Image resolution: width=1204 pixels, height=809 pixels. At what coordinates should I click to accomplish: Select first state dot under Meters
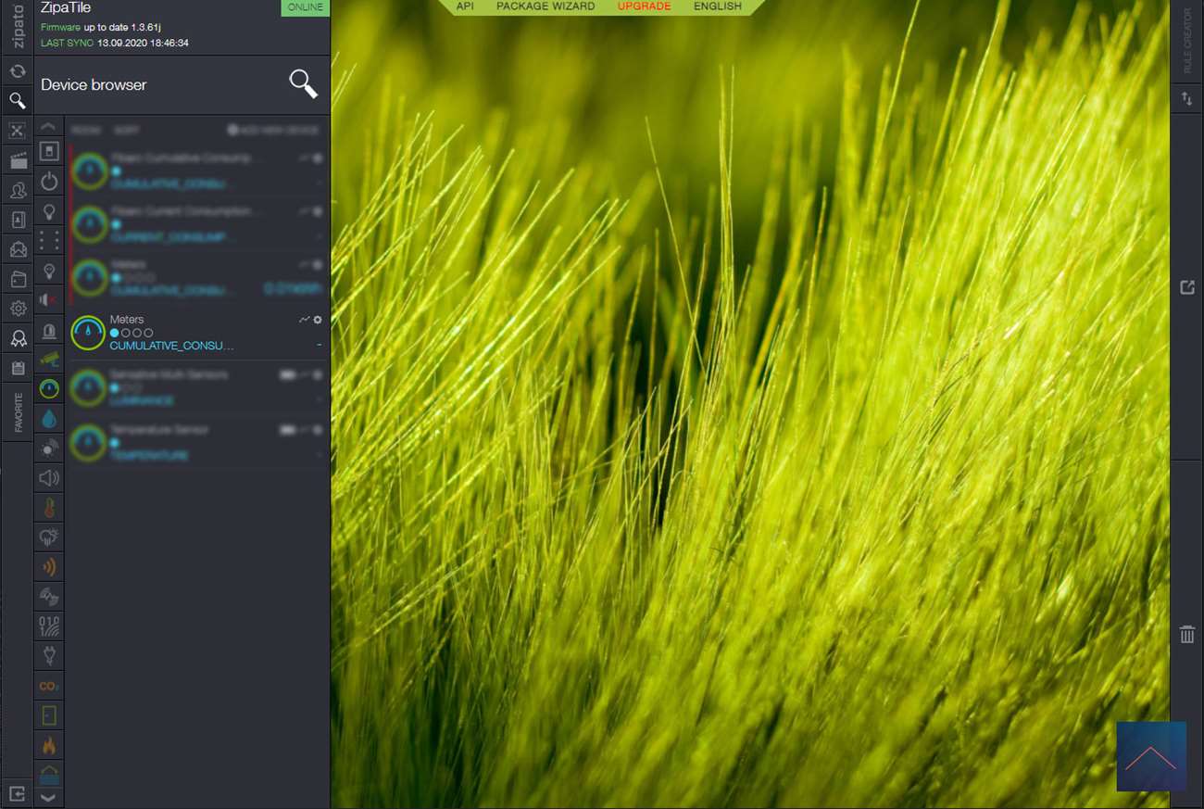pos(115,333)
